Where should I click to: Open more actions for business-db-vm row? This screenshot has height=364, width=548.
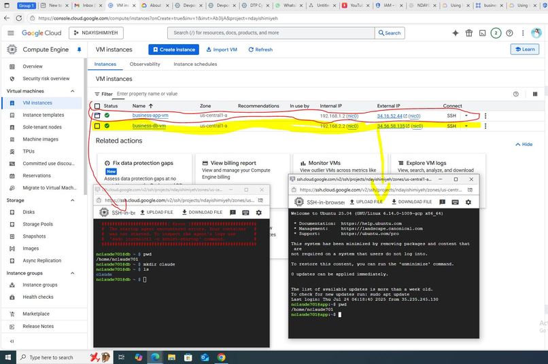click(x=485, y=126)
